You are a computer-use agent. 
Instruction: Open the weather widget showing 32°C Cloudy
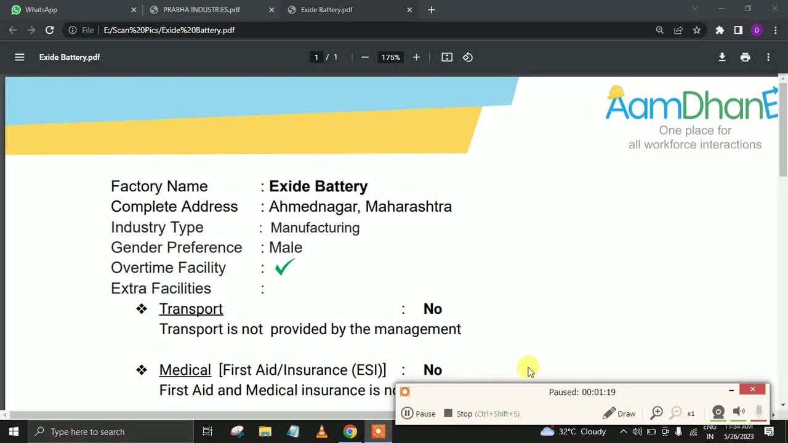[573, 431]
